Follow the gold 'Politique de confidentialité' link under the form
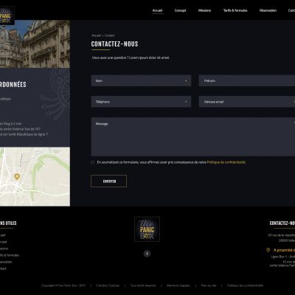Image resolution: width=295 pixels, height=295 pixels. [226, 162]
